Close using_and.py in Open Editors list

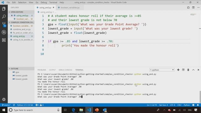12,15
